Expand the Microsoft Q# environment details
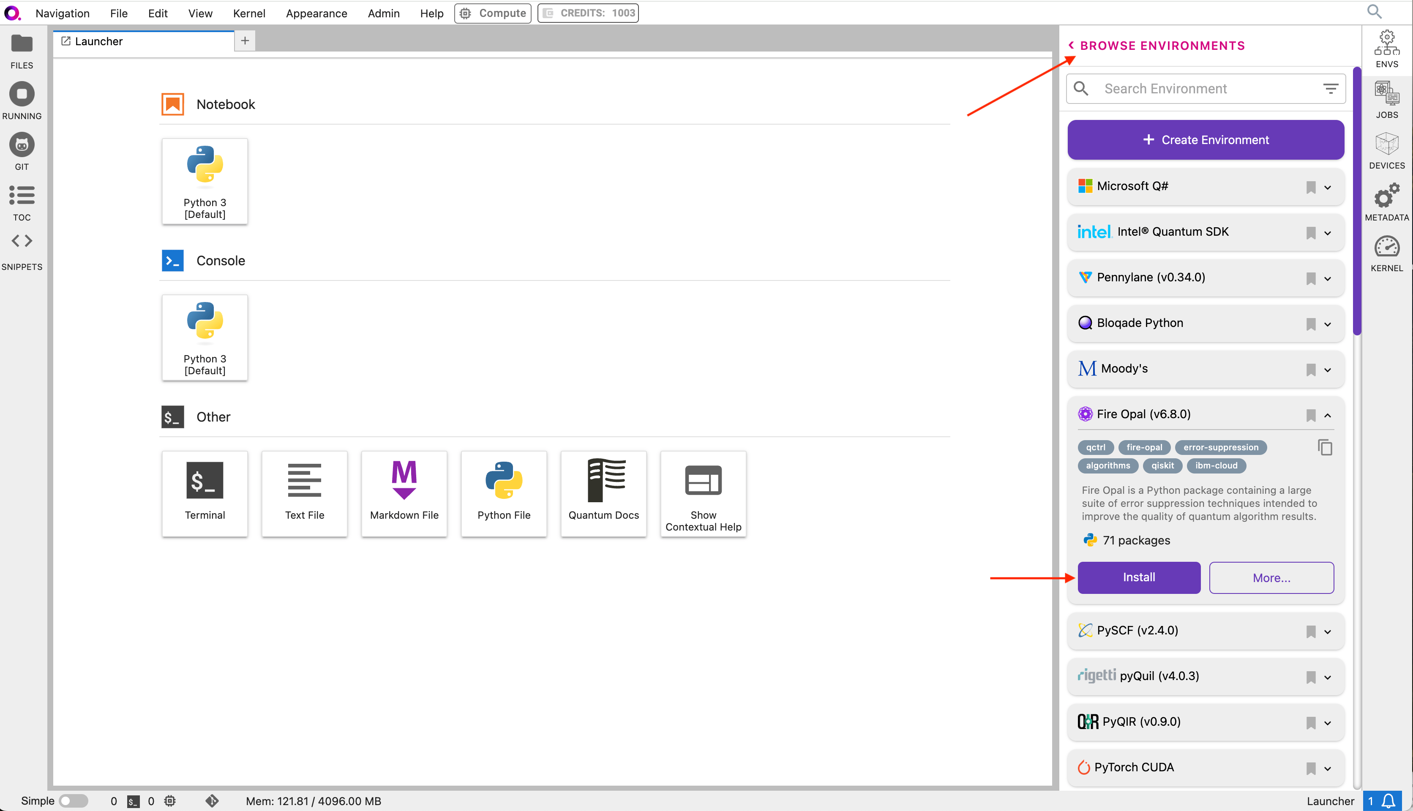1413x811 pixels. click(x=1328, y=187)
